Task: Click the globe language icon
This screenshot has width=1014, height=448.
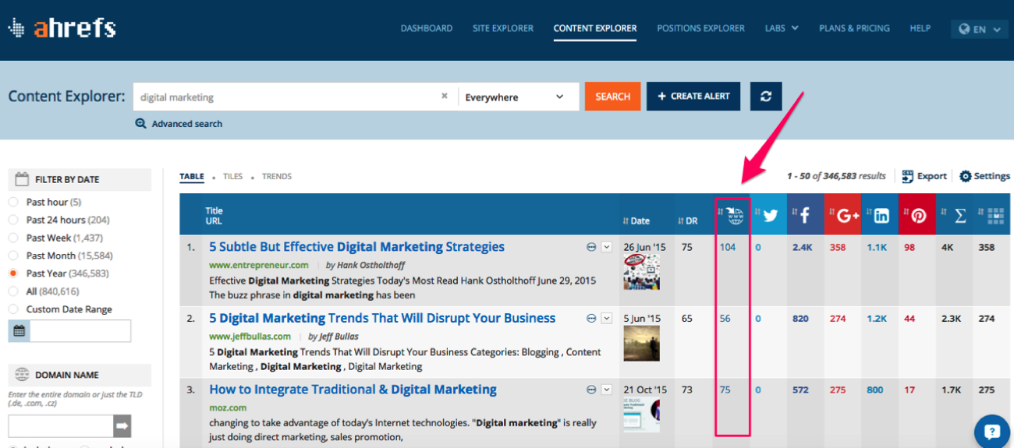Action: (x=964, y=29)
